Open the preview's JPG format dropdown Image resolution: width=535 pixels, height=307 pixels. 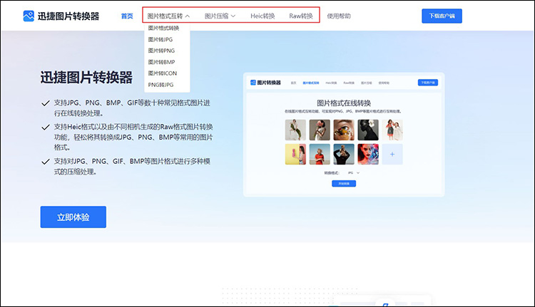354,173
